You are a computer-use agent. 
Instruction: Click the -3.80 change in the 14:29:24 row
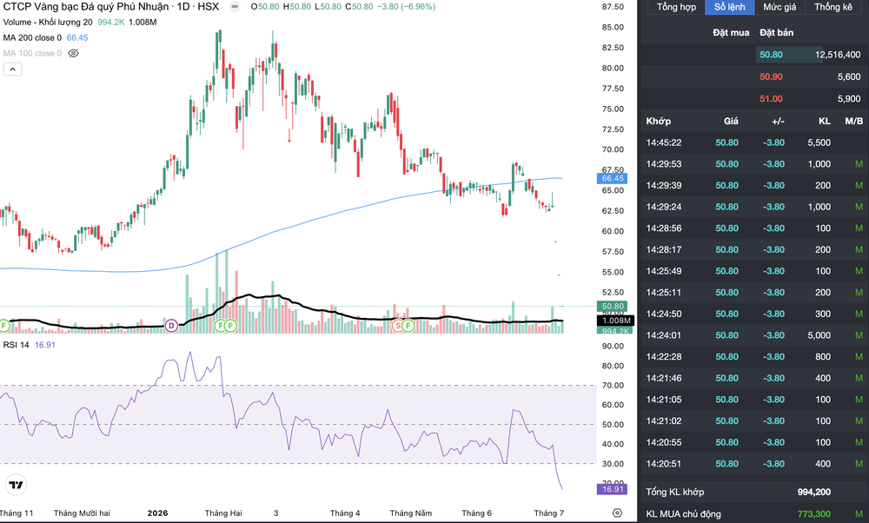click(773, 207)
